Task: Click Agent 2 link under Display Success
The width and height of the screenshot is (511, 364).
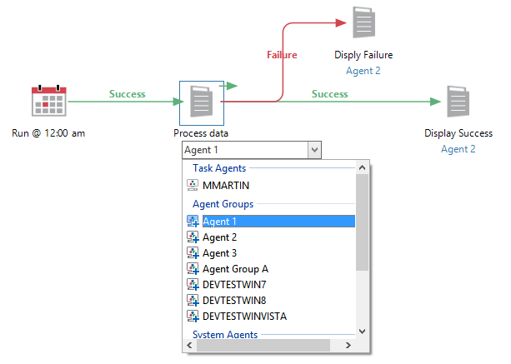Action: point(458,149)
